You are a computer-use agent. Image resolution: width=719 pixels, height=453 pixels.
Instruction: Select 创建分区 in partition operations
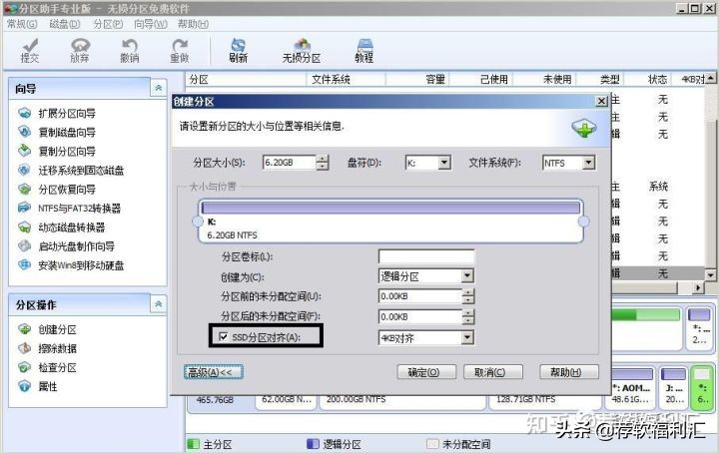click(47, 329)
